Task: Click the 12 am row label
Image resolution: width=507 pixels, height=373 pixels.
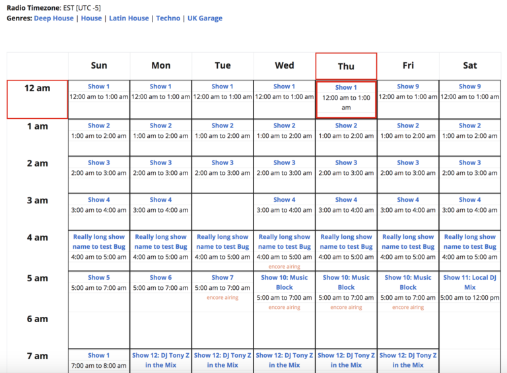Action: tap(37, 88)
